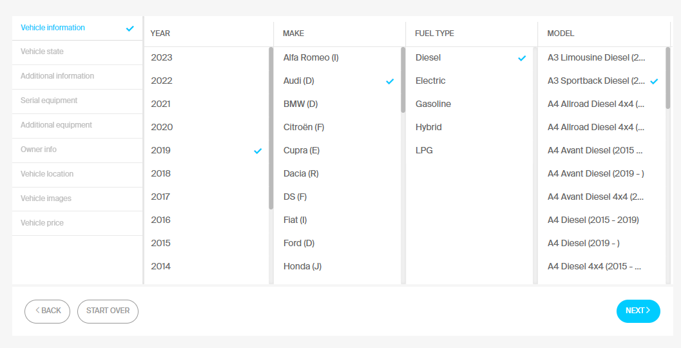Pick Dacia (R) make
The width and height of the screenshot is (681, 348).
pyautogui.click(x=338, y=174)
